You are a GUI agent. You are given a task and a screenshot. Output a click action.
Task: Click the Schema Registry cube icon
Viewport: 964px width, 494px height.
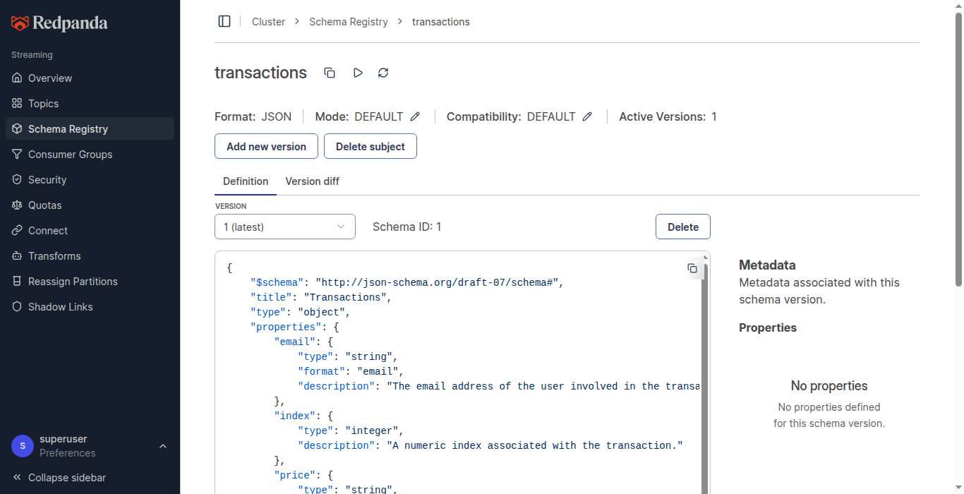point(18,128)
